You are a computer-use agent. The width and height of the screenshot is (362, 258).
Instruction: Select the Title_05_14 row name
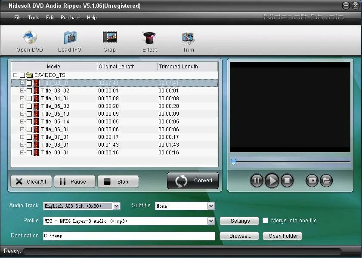pyautogui.click(x=55, y=122)
